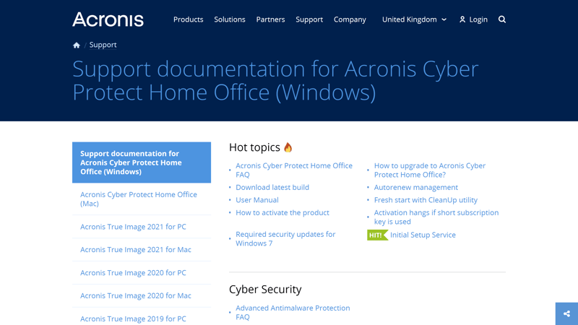Open the Solutions menu
The image size is (578, 325).
tap(230, 19)
